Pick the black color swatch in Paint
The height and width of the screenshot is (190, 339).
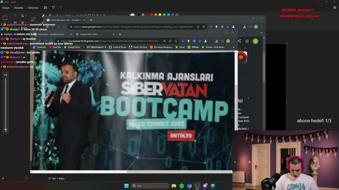tap(139, 15)
